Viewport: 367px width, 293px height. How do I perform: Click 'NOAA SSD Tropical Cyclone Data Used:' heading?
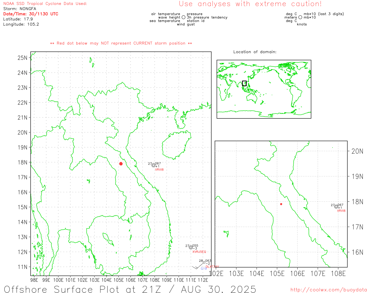click(x=45, y=4)
